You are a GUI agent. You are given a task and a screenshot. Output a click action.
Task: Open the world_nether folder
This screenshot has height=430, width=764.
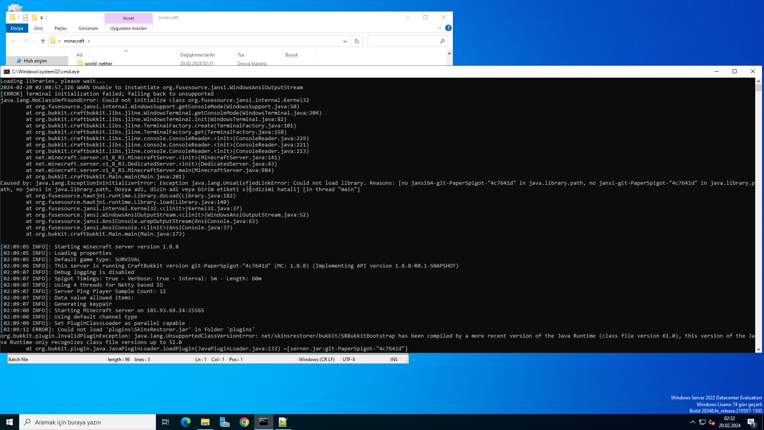coord(98,63)
